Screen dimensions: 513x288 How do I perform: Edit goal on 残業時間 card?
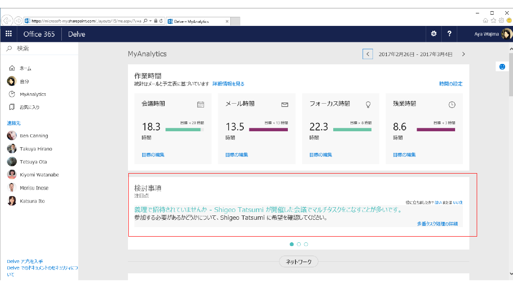point(405,155)
